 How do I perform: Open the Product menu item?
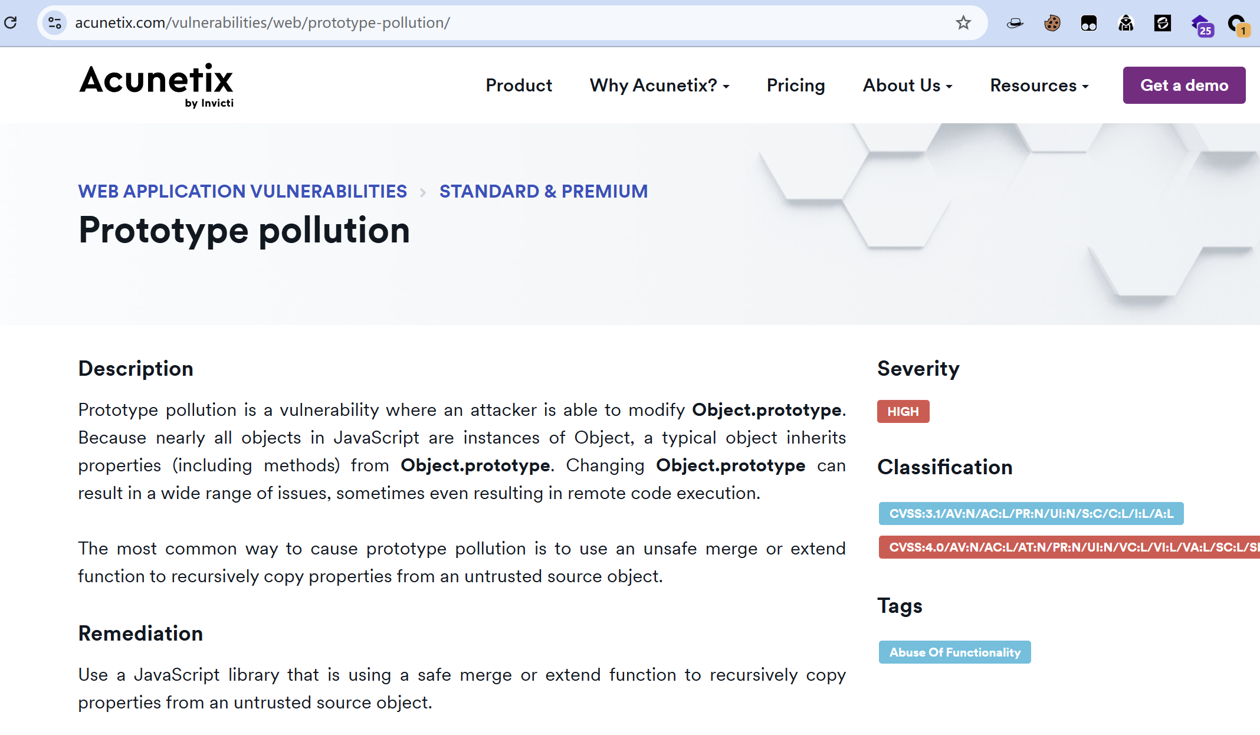click(519, 86)
